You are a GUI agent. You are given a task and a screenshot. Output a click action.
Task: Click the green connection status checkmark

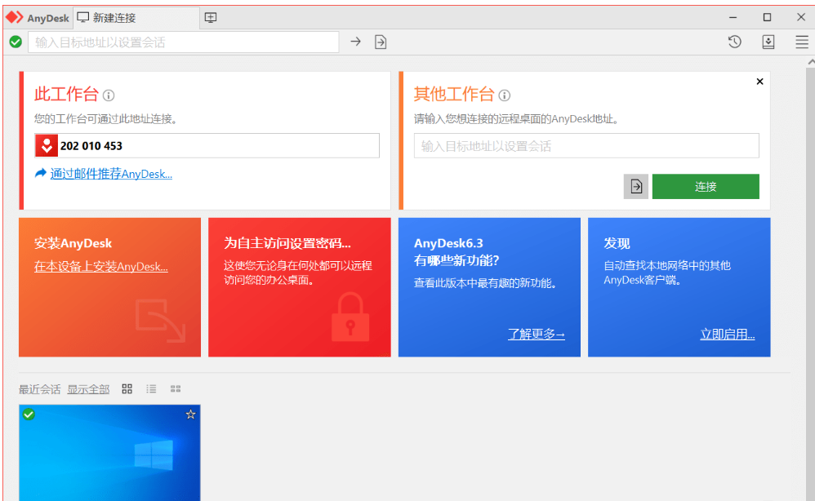[x=16, y=42]
